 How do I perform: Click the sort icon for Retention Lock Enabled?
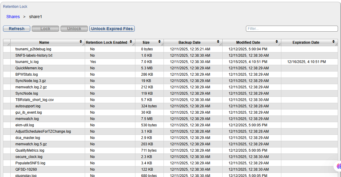click(131, 42)
